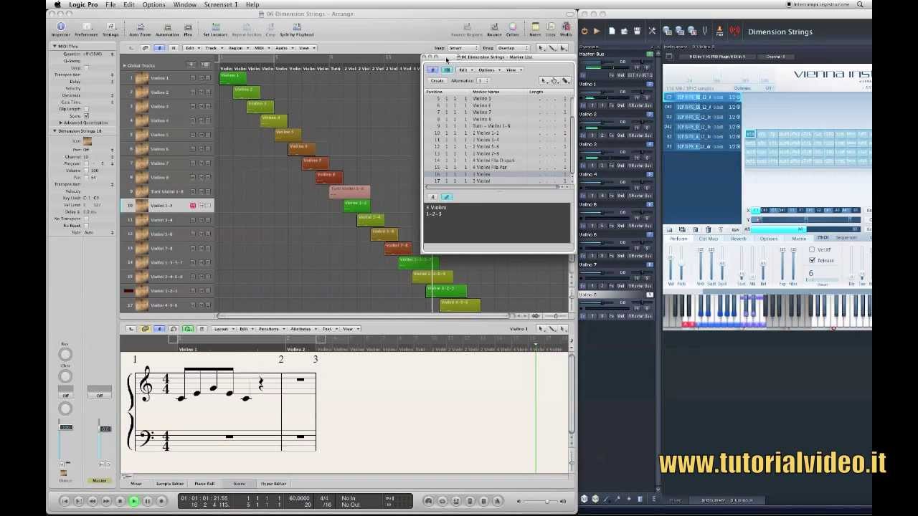Toggle the Arrange Link chain icon
This screenshot has width=918, height=516.
(145, 48)
